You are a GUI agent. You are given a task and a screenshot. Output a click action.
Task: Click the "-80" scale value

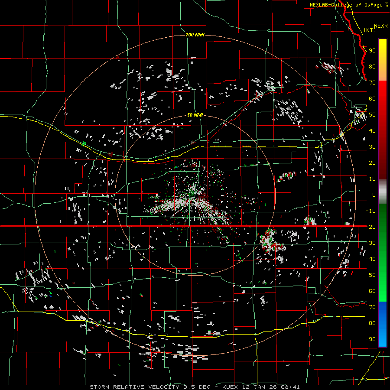click(x=370, y=323)
